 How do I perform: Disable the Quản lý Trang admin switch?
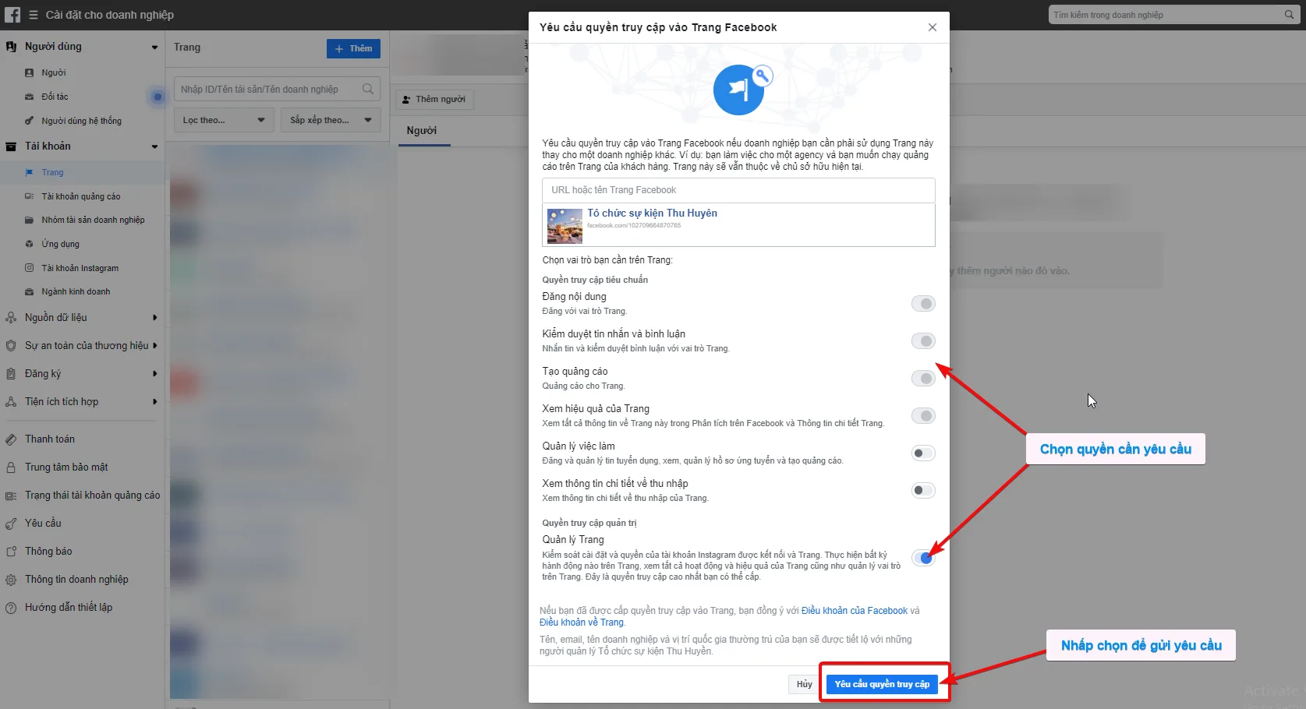[923, 558]
